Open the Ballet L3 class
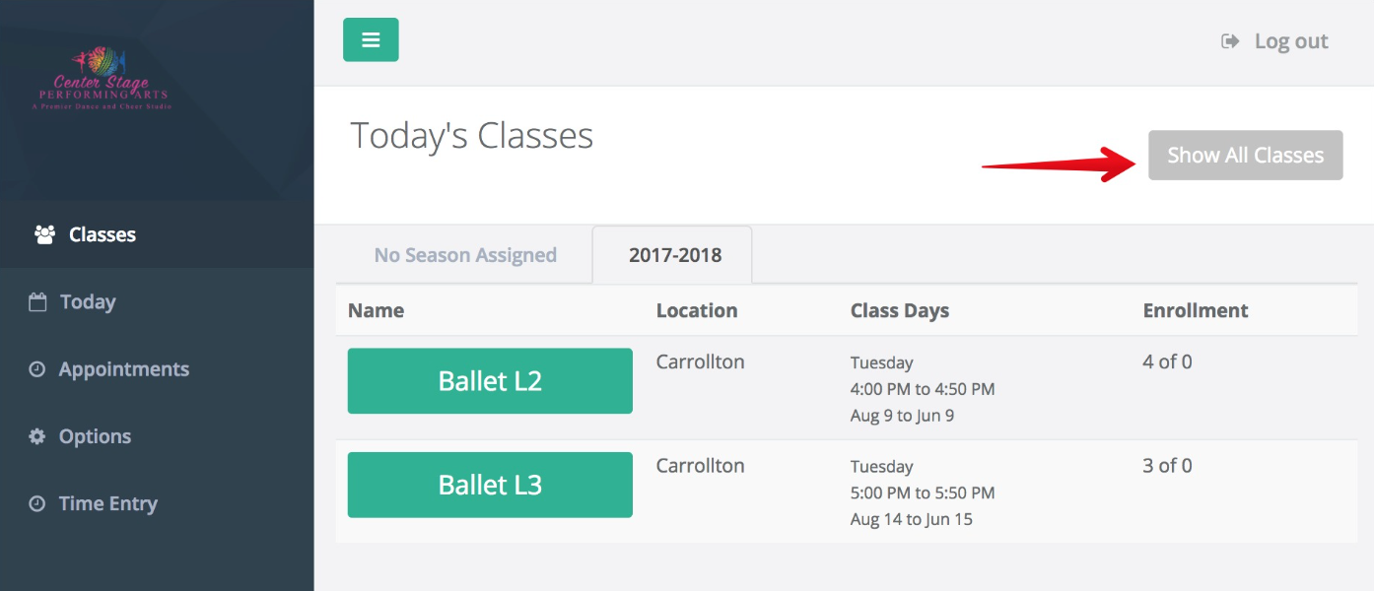Viewport: 1374px width, 591px height. tap(490, 485)
